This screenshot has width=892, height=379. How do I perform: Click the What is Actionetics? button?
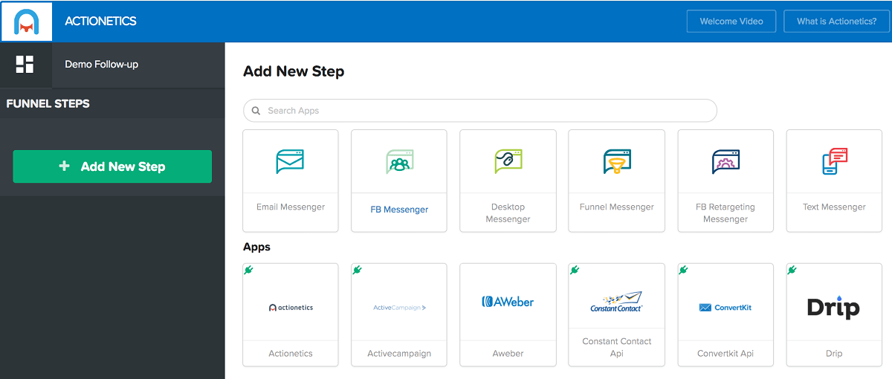tap(836, 21)
